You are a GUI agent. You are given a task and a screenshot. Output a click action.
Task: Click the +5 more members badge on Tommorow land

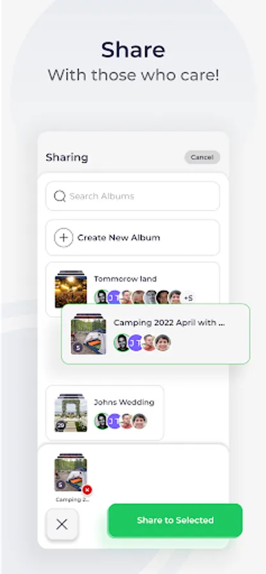[x=188, y=298]
